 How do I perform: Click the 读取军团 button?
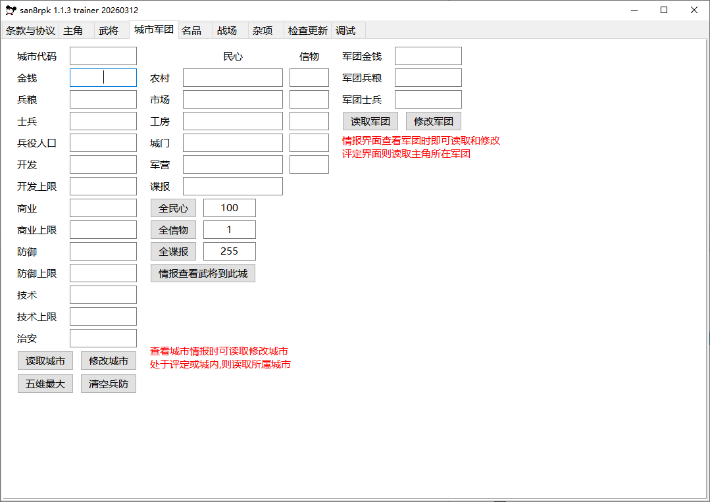tap(370, 122)
